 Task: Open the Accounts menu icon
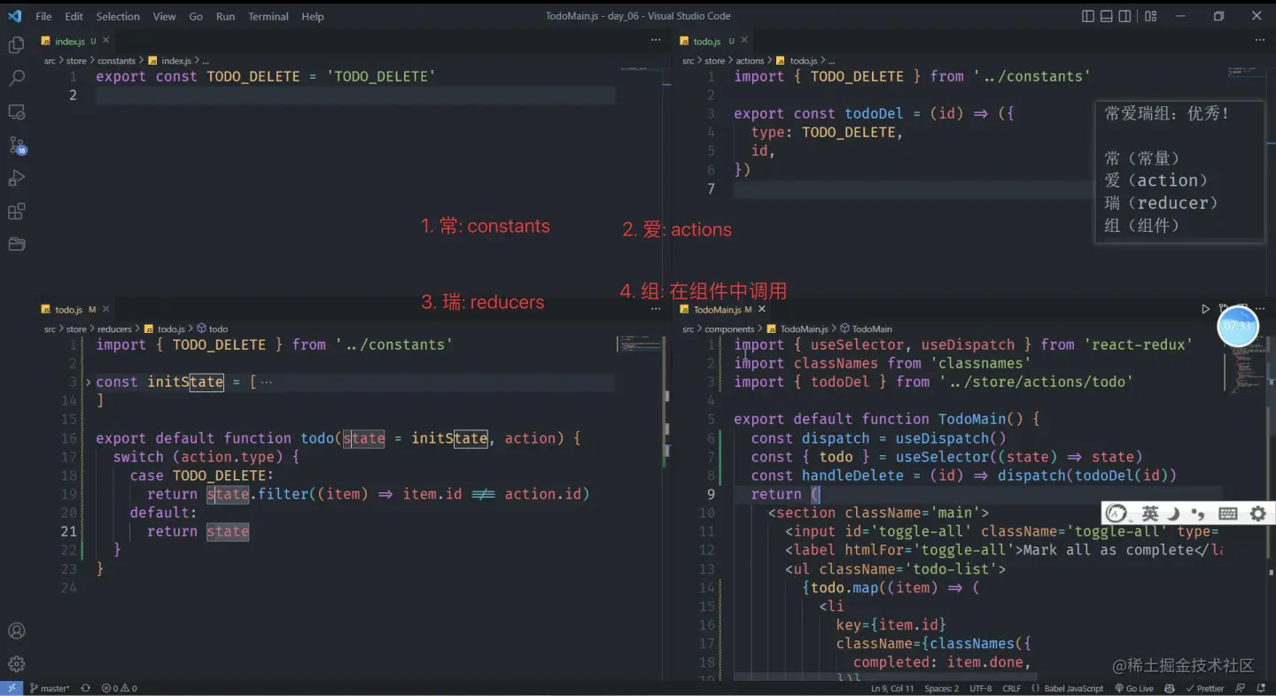click(16, 631)
